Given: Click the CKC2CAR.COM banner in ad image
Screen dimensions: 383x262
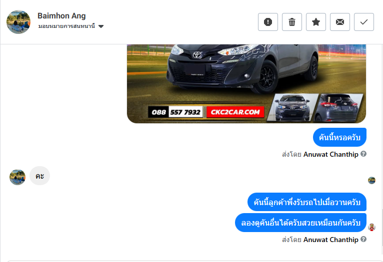Looking at the screenshot, I should [x=235, y=112].
